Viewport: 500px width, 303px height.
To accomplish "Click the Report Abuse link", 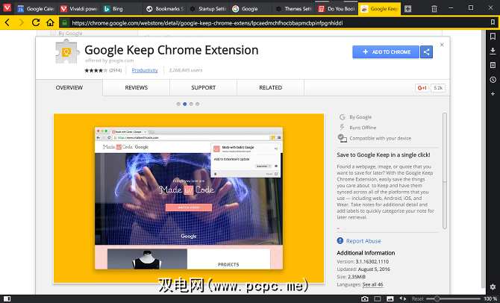I will [363, 241].
